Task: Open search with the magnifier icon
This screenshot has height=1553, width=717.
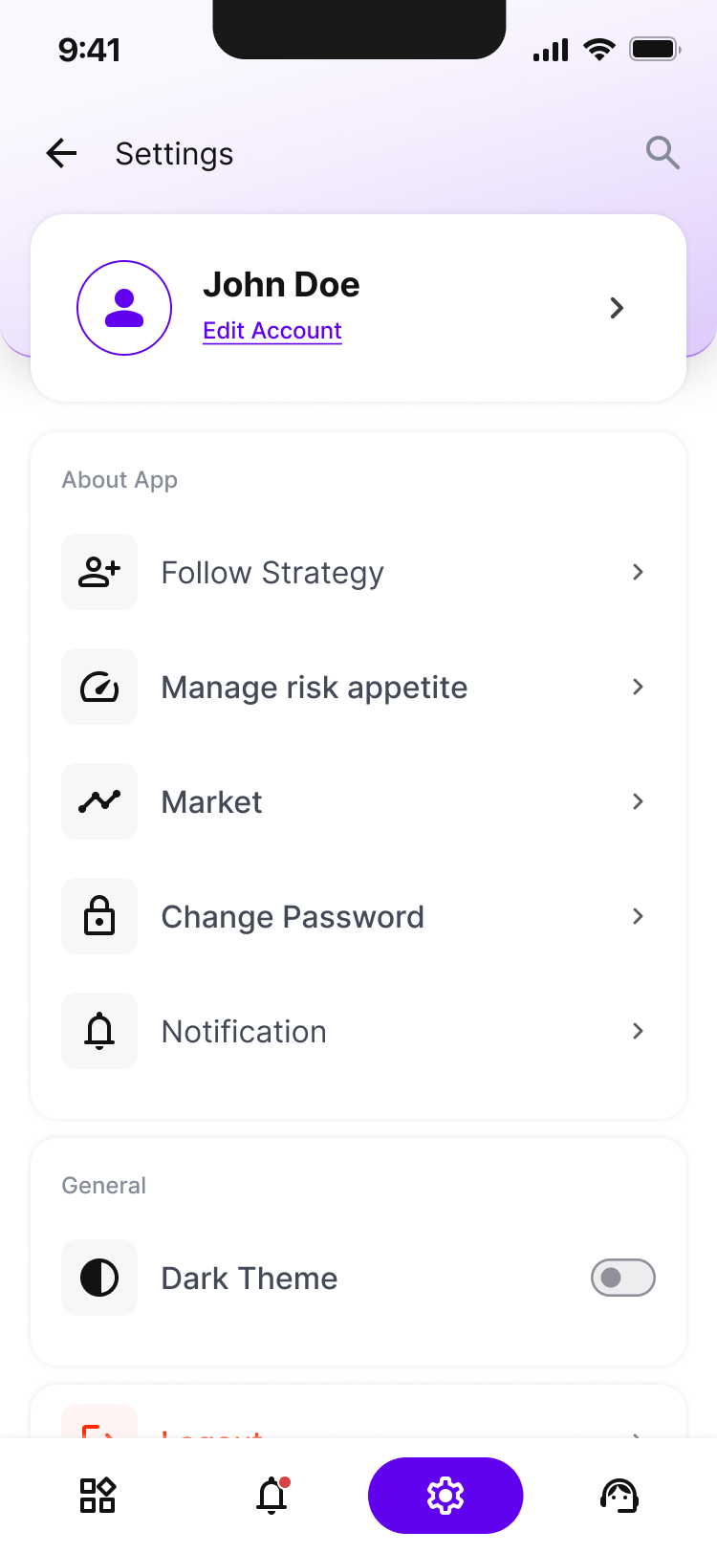Action: 663,153
